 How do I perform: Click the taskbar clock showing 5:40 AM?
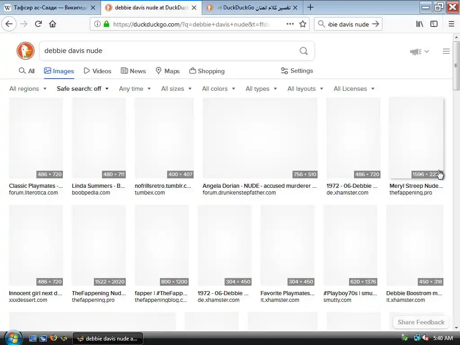click(442, 338)
